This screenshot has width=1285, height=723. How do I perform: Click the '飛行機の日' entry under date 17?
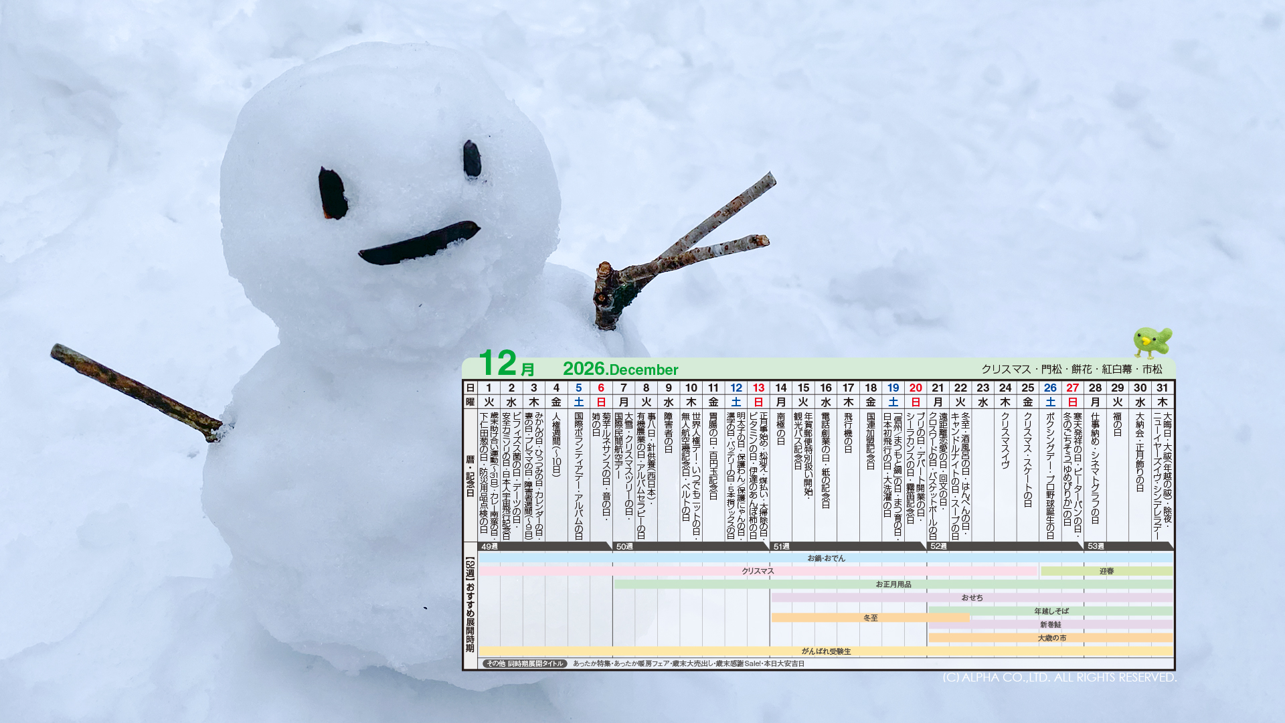coord(848,432)
